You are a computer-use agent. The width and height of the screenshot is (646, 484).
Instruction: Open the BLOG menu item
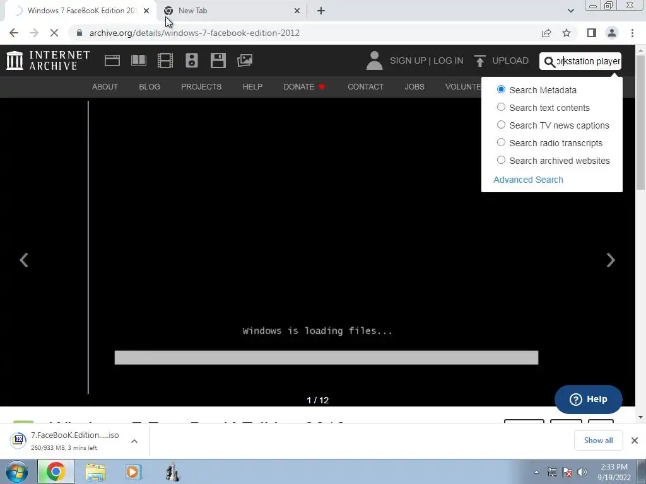tap(150, 87)
